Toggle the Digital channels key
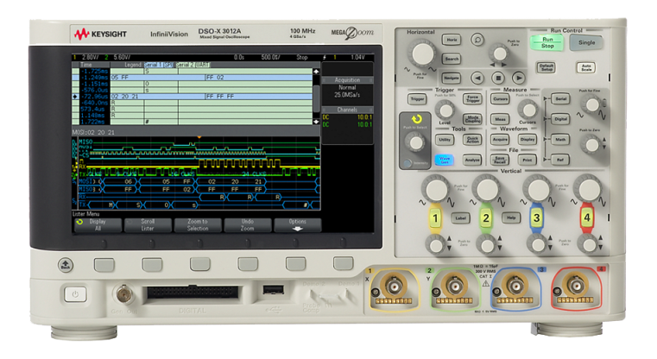Image resolution: width=657 pixels, height=359 pixels. tap(560, 119)
